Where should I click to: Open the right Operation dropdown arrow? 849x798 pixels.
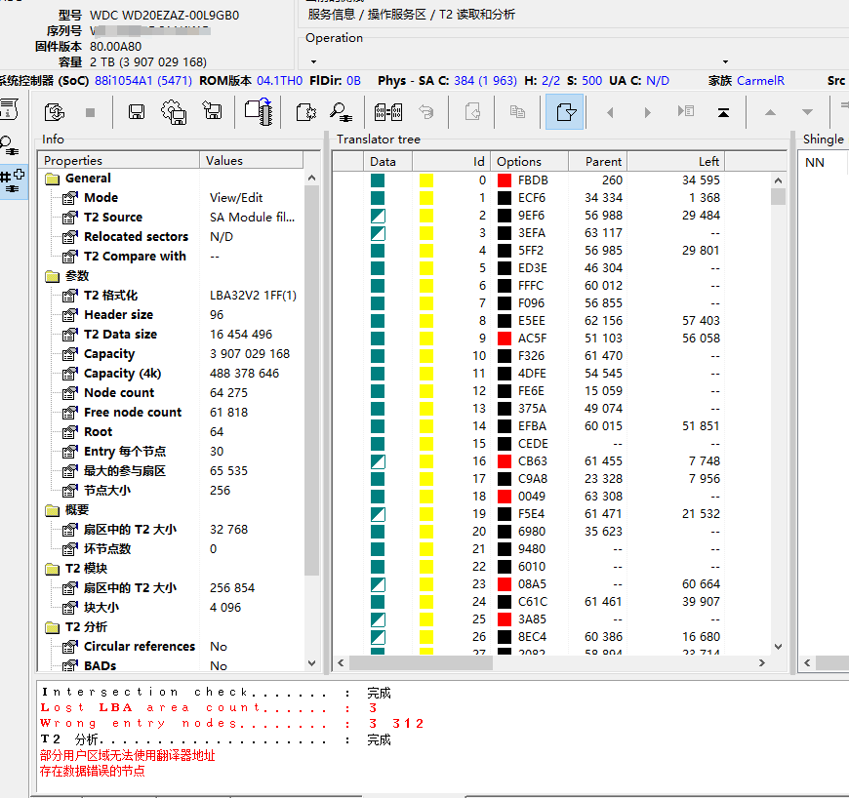click(x=725, y=61)
